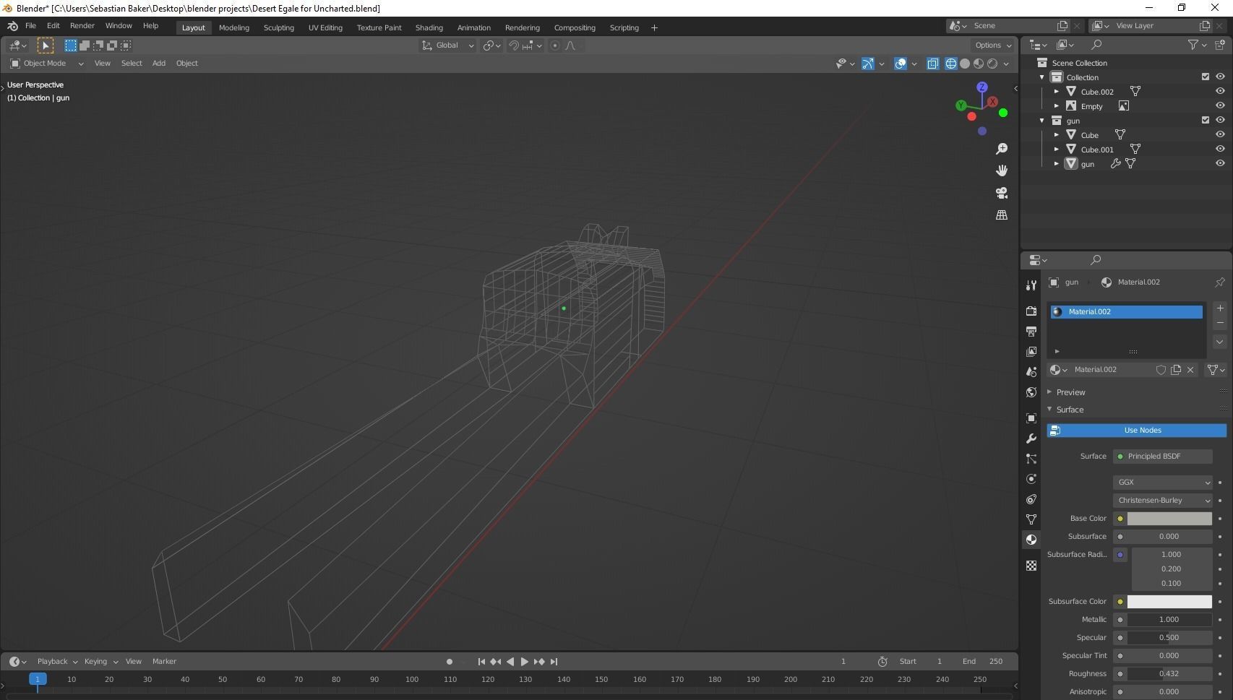Open the timeline Playback menu
1233x700 pixels.
57,662
